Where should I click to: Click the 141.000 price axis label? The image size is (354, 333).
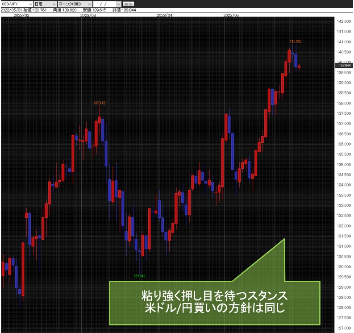click(x=344, y=42)
